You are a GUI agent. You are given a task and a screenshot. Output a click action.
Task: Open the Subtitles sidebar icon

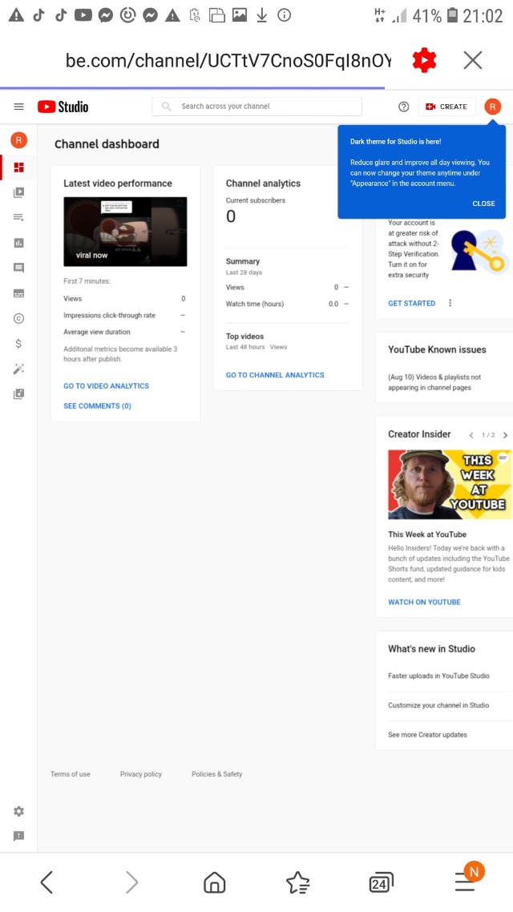pyautogui.click(x=18, y=293)
